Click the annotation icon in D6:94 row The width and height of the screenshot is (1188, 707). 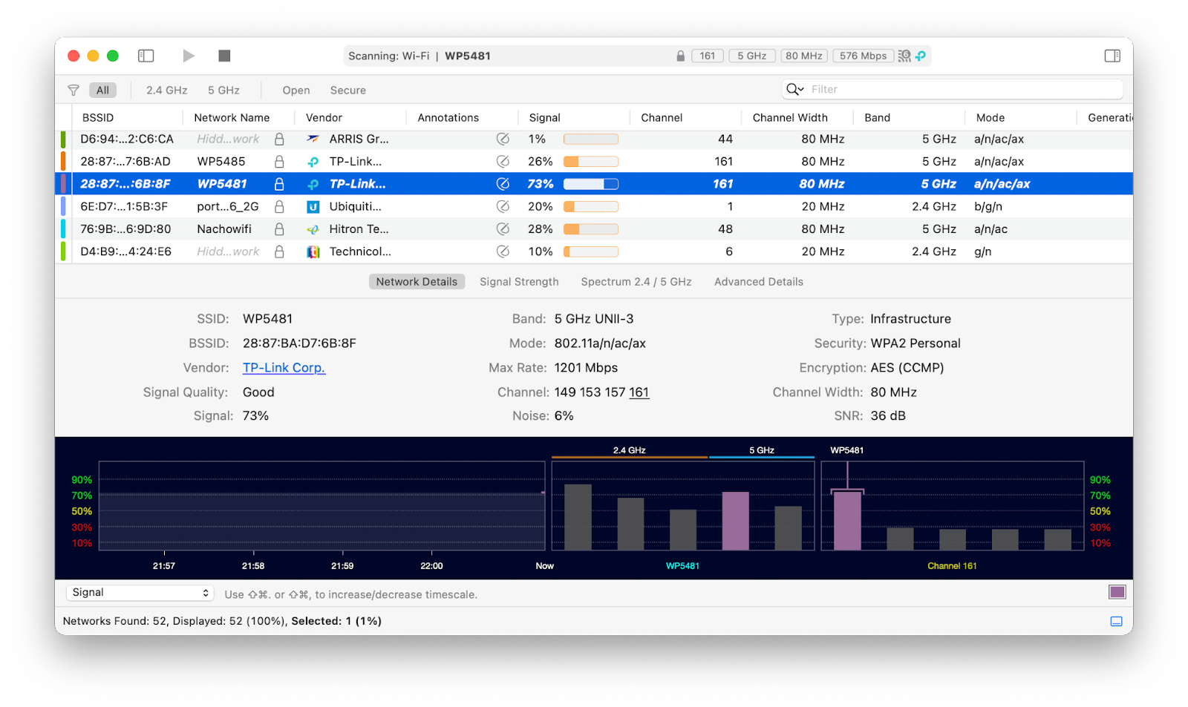click(503, 139)
